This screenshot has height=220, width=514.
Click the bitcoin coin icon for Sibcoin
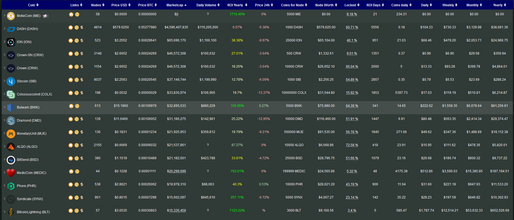pos(77,80)
